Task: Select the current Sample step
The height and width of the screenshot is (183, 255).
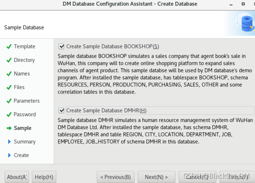Action: 22,128
